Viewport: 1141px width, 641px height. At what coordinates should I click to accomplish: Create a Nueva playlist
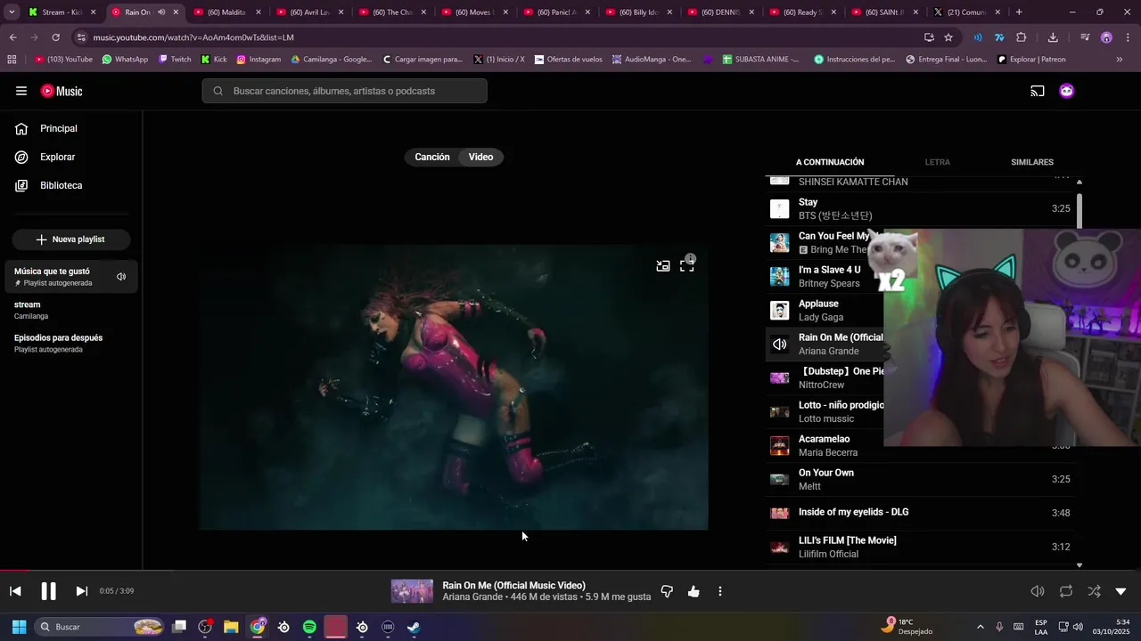tap(70, 239)
